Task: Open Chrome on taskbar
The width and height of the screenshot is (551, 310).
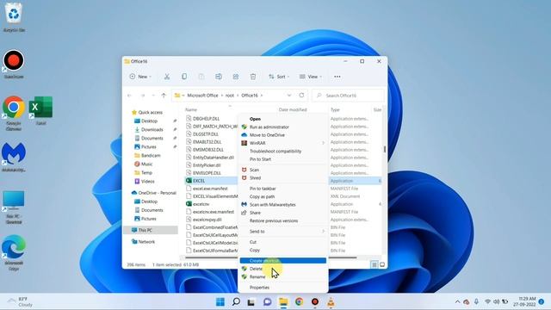Action: [299, 302]
